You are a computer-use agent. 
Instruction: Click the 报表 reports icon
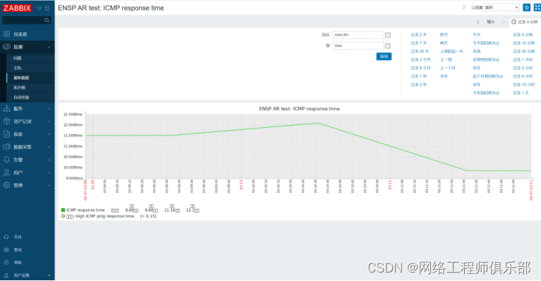click(x=6, y=134)
